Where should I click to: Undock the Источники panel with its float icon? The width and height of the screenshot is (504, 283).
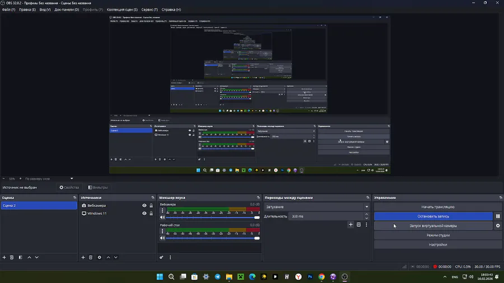[x=153, y=197]
